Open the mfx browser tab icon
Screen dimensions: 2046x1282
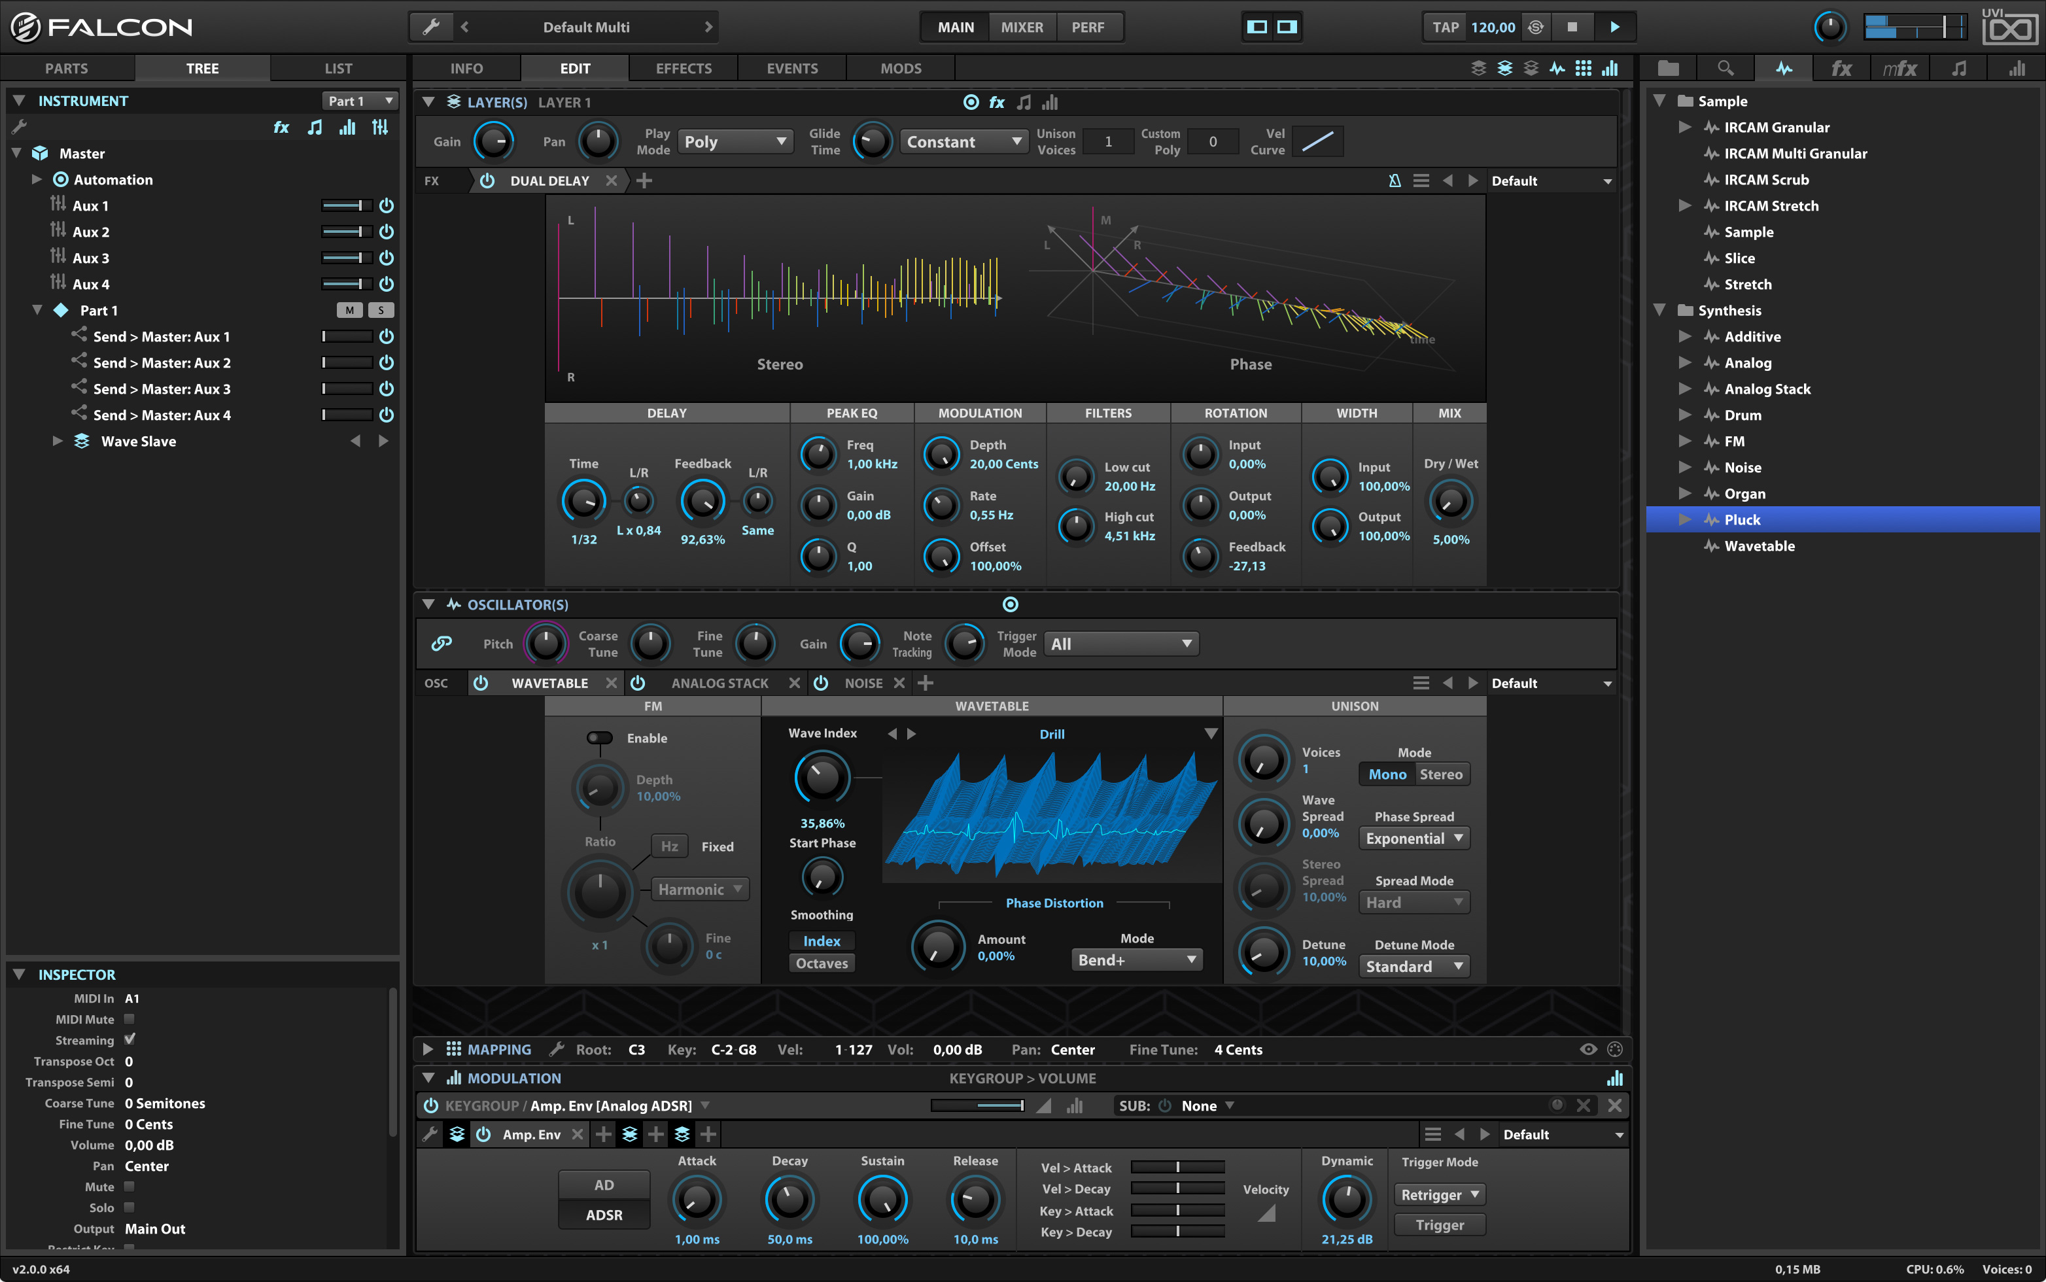[1899, 68]
